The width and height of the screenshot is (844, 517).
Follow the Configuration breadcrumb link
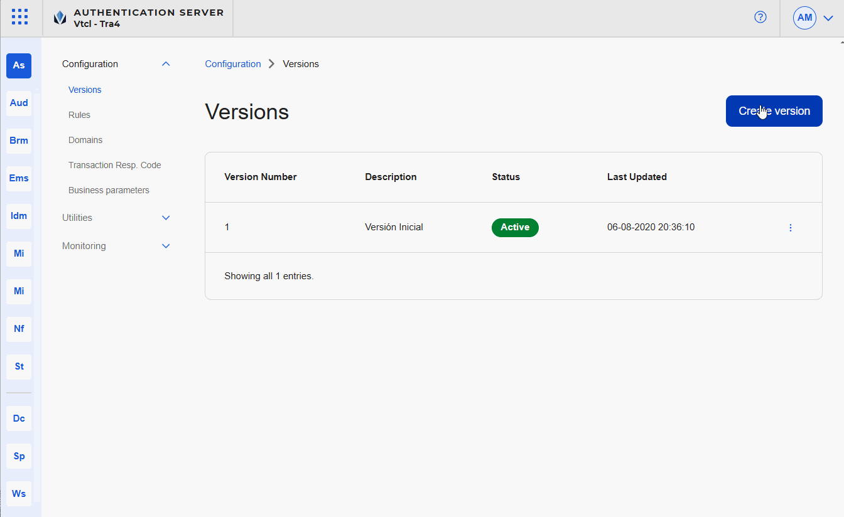pyautogui.click(x=232, y=64)
